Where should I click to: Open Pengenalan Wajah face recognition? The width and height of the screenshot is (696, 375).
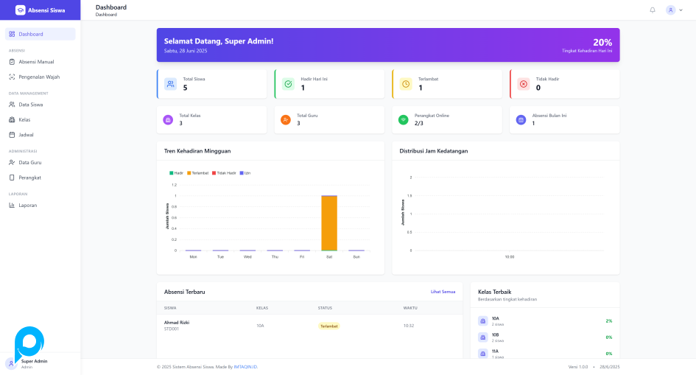pos(39,77)
